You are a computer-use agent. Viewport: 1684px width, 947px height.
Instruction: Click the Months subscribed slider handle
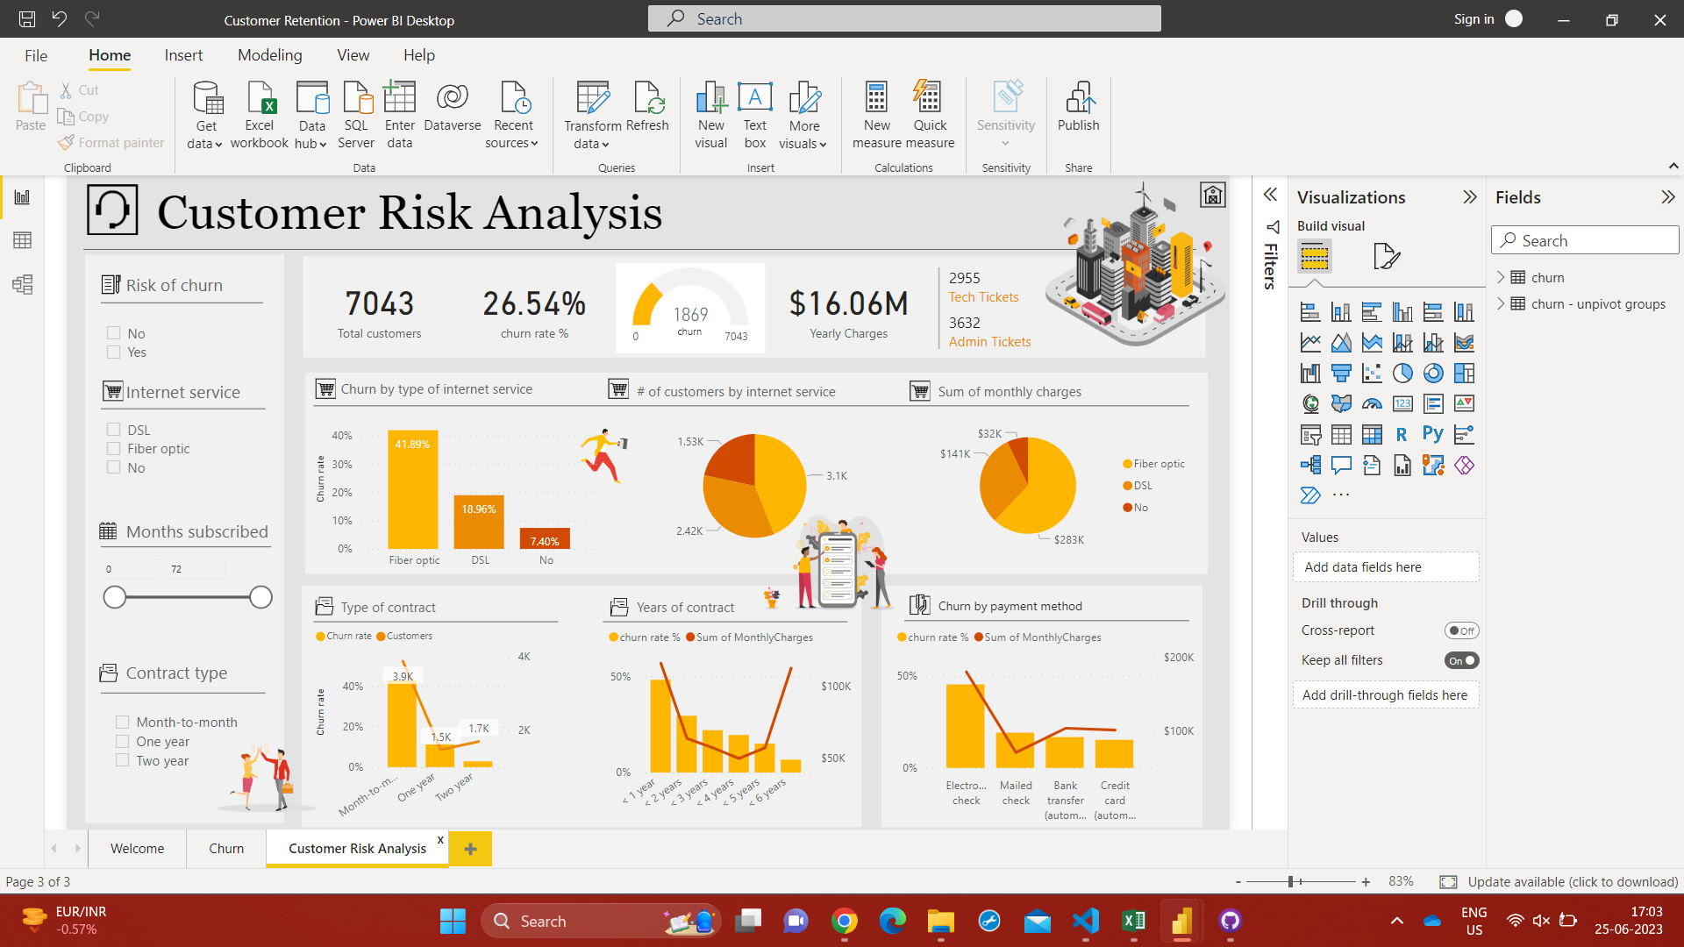coord(115,597)
